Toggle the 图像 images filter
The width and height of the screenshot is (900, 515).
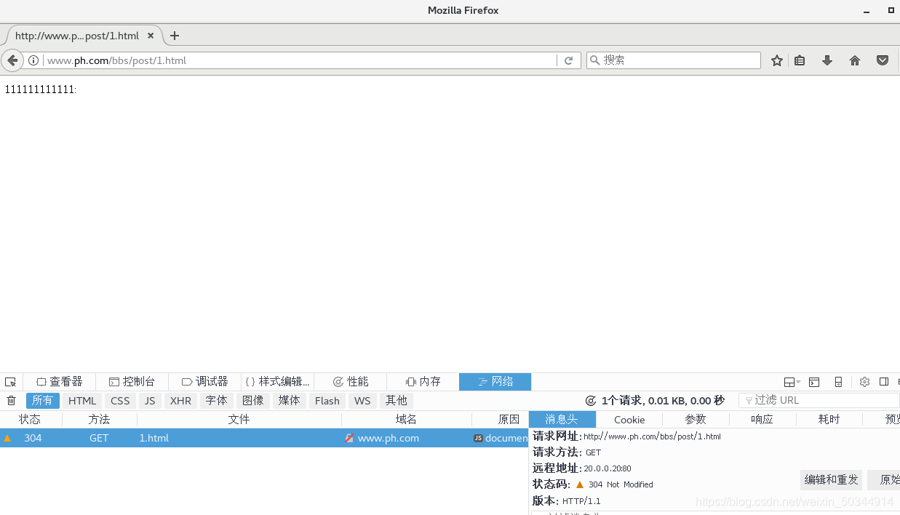252,401
